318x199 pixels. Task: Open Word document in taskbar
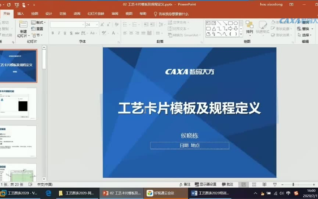pos(210,193)
